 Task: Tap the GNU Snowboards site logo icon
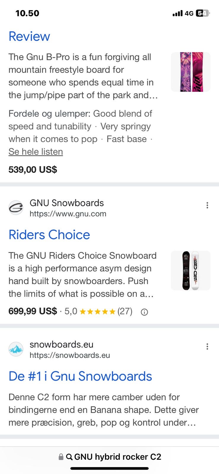(16, 208)
